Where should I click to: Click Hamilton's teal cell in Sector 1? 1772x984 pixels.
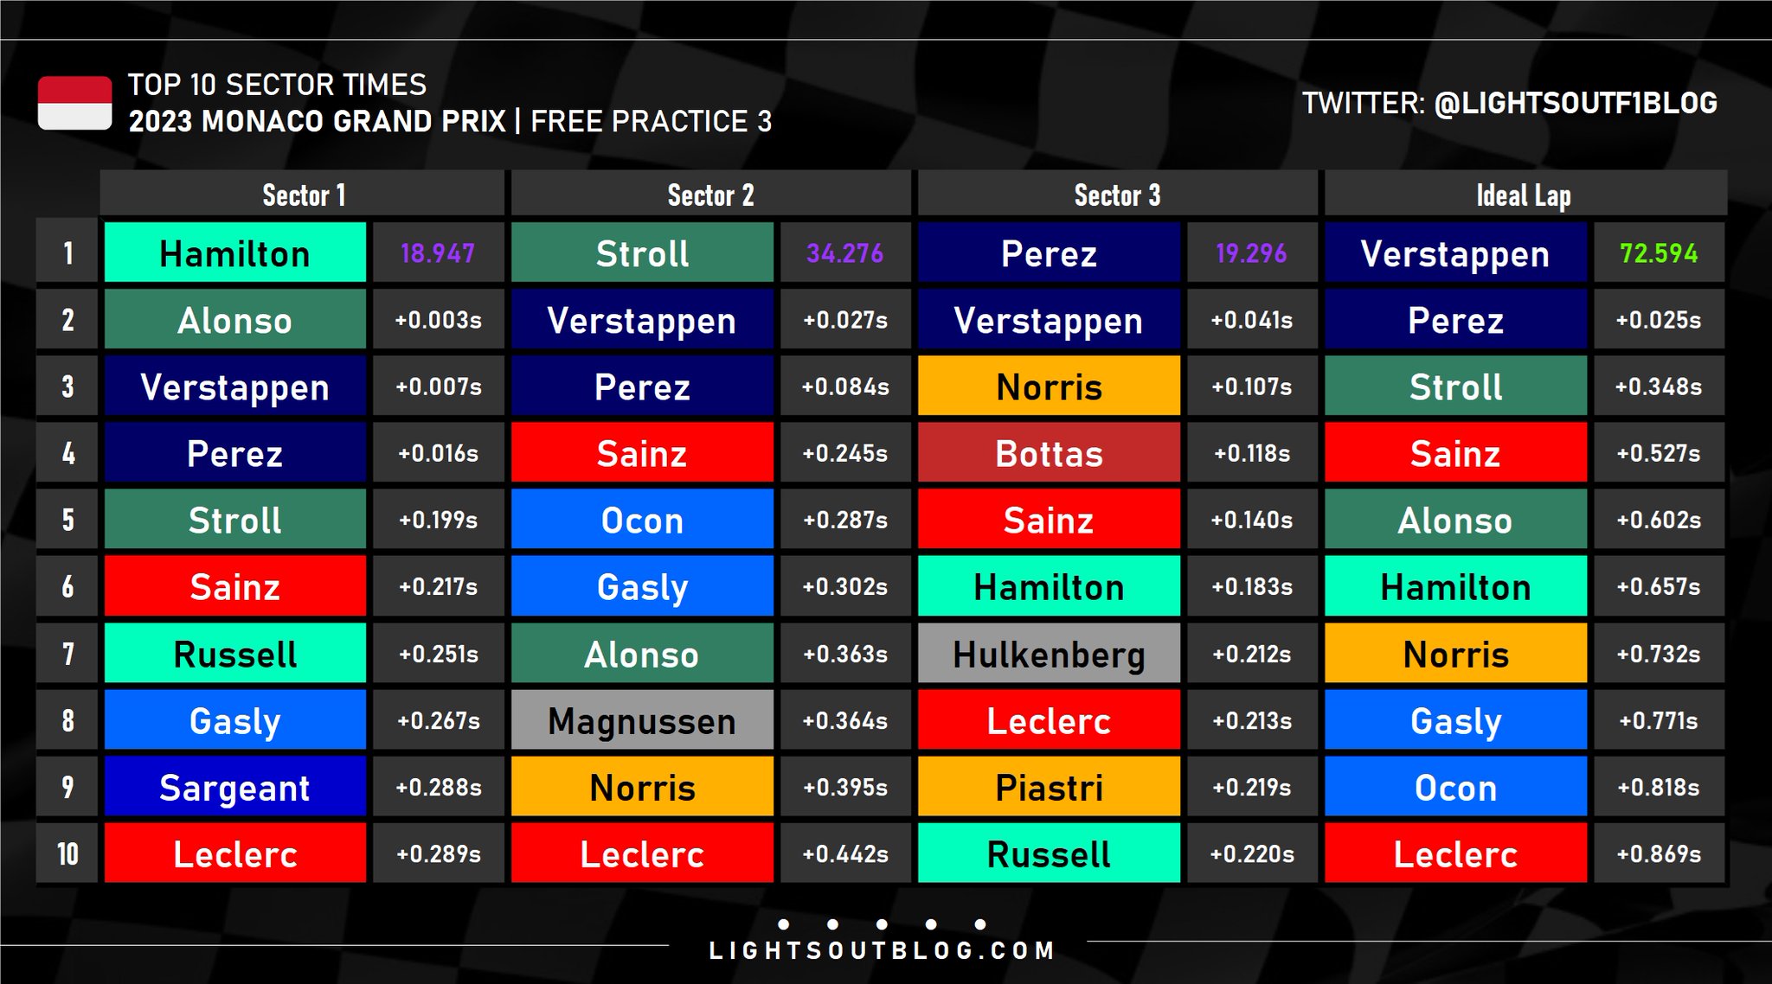[235, 252]
